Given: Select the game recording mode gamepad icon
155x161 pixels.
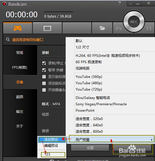Looking at the screenshot, I should 18,28.
